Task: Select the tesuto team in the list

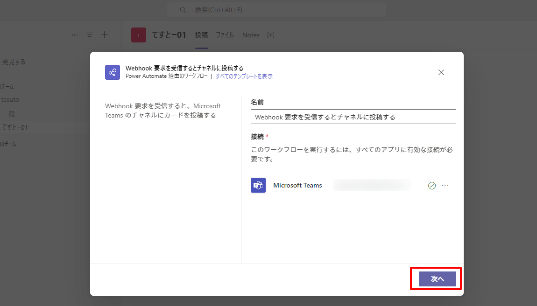Action: [10, 99]
